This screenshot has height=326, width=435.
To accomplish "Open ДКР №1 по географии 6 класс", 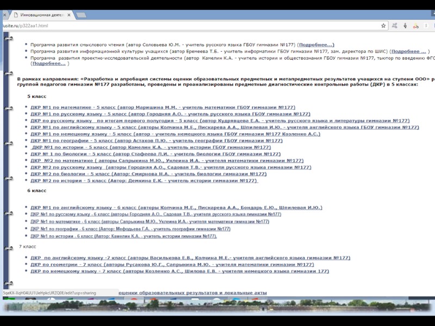I will 130,229.
